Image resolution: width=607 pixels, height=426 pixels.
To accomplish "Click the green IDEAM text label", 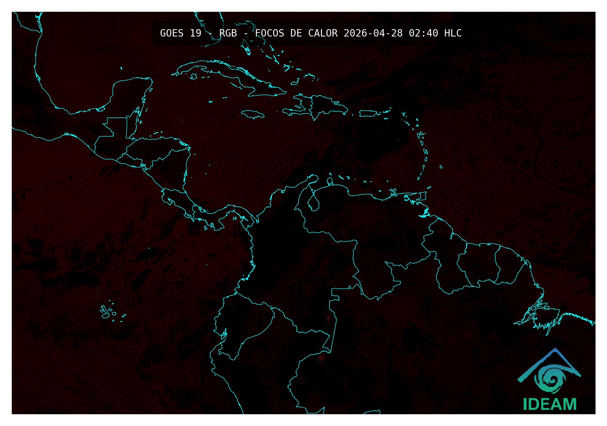I will (x=550, y=405).
